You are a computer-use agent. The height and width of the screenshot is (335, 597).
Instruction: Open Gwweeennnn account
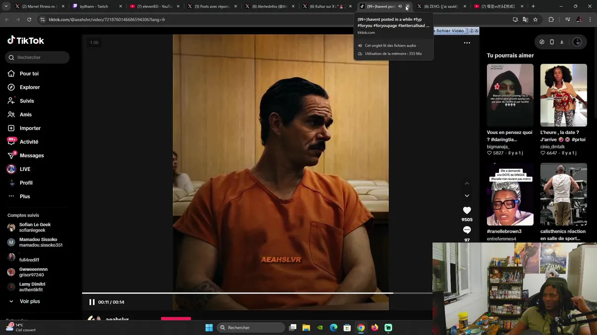(33, 272)
